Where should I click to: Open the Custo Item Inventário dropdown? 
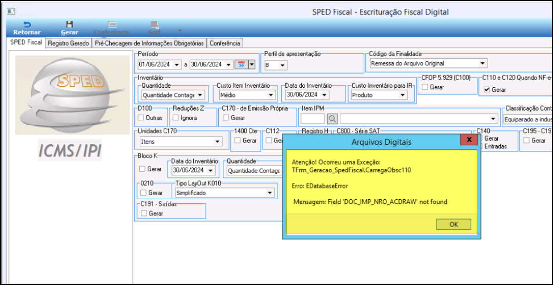(x=271, y=95)
